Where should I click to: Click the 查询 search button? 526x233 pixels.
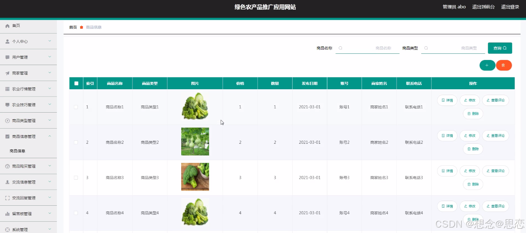point(500,48)
